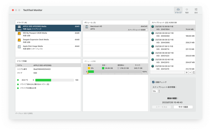The image size is (211, 131).
Task: Click WD My Passport 2626 drive icon
Action: point(19,33)
